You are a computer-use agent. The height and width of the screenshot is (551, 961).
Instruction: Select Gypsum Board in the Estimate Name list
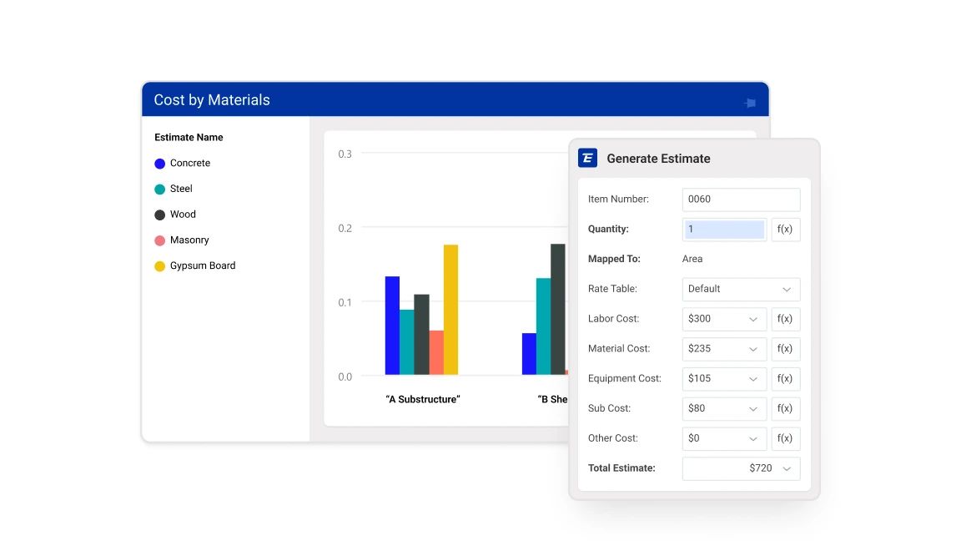[x=202, y=266]
